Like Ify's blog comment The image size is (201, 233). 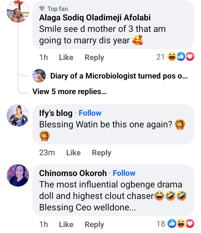pyautogui.click(x=73, y=153)
